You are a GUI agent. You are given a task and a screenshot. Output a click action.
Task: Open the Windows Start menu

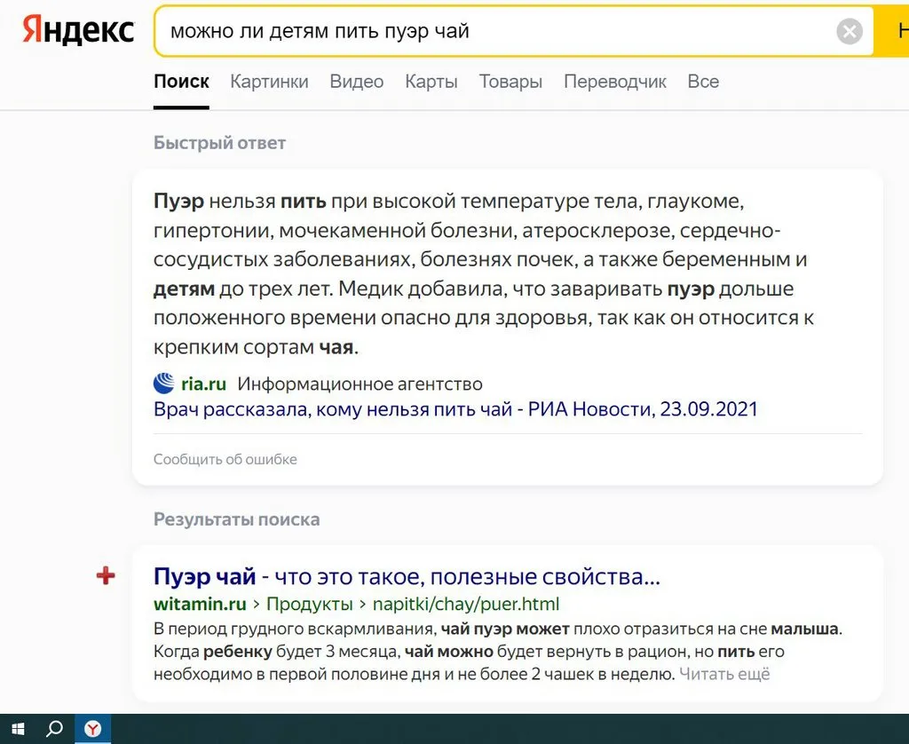pos(18,729)
